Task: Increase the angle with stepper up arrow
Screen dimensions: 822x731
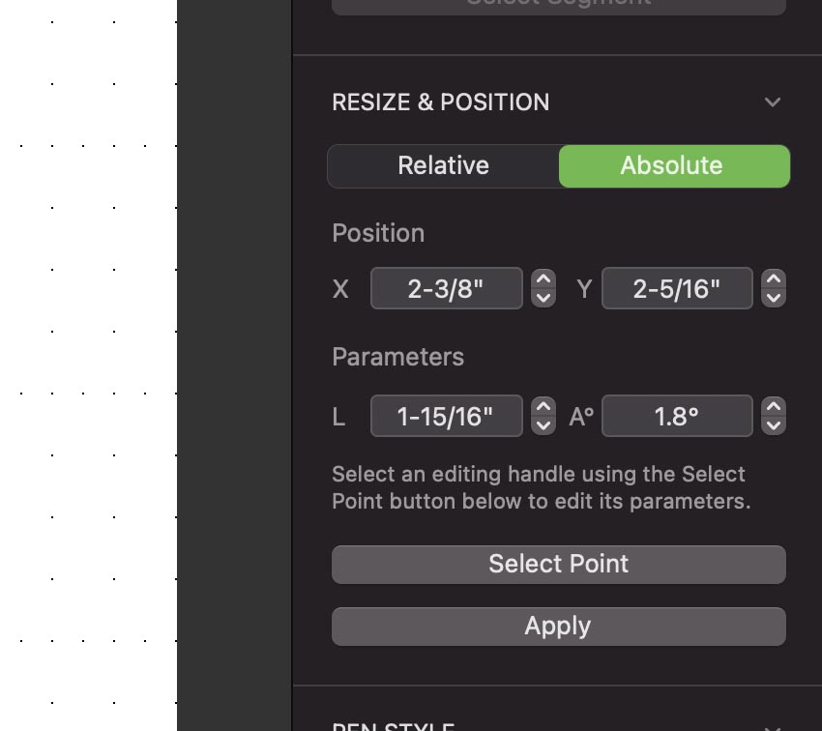Action: coord(773,407)
